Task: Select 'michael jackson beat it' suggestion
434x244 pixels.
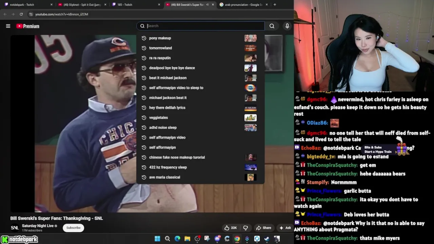Action: [x=200, y=98]
